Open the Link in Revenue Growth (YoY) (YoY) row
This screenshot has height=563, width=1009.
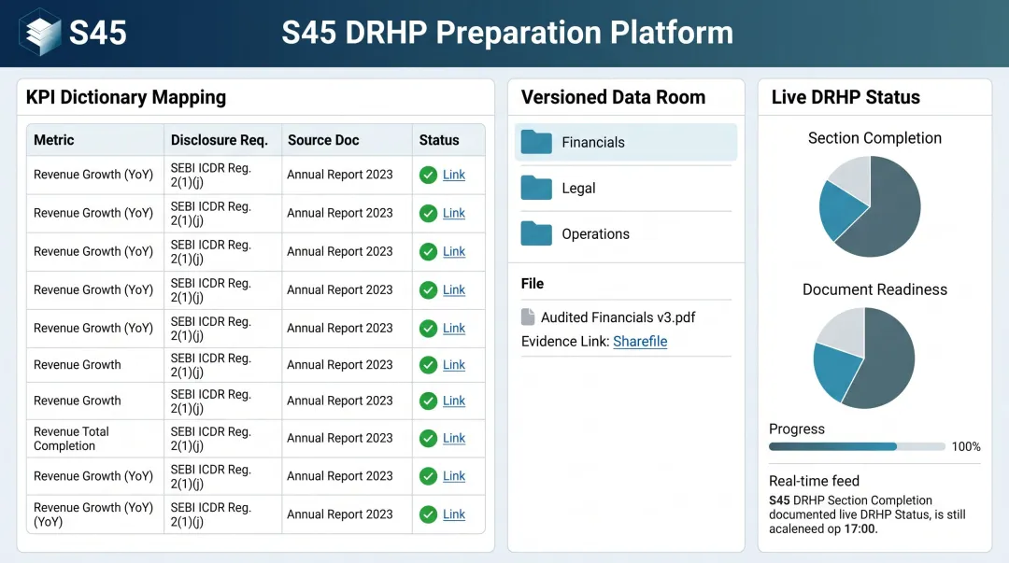coord(454,514)
